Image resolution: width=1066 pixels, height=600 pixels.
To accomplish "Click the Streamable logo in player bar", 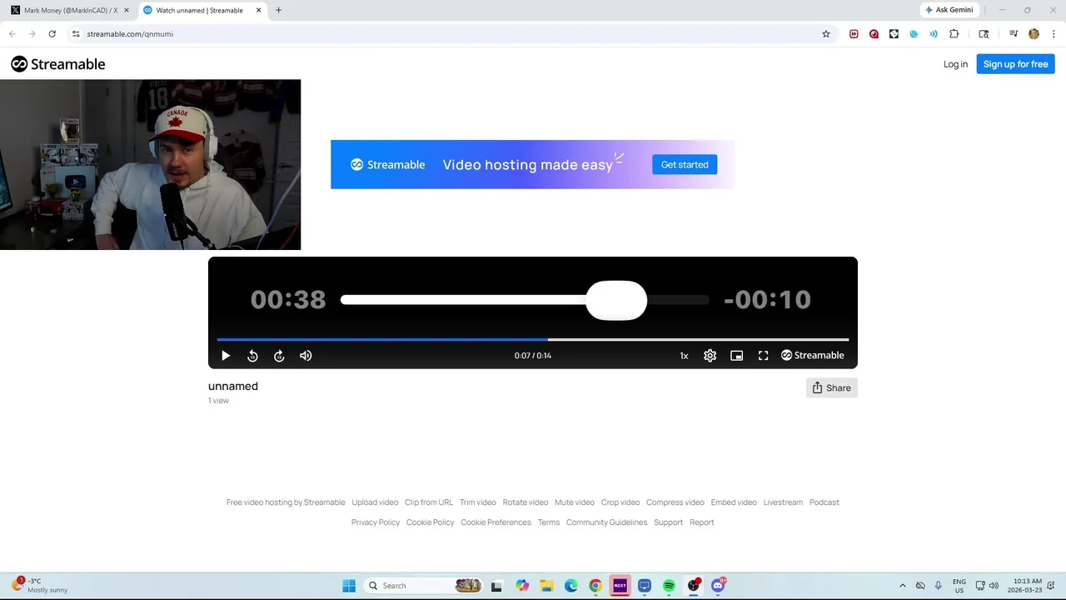I will click(x=812, y=356).
